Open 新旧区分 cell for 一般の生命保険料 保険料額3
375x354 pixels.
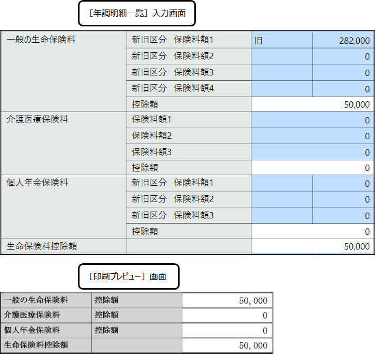[x=282, y=72]
